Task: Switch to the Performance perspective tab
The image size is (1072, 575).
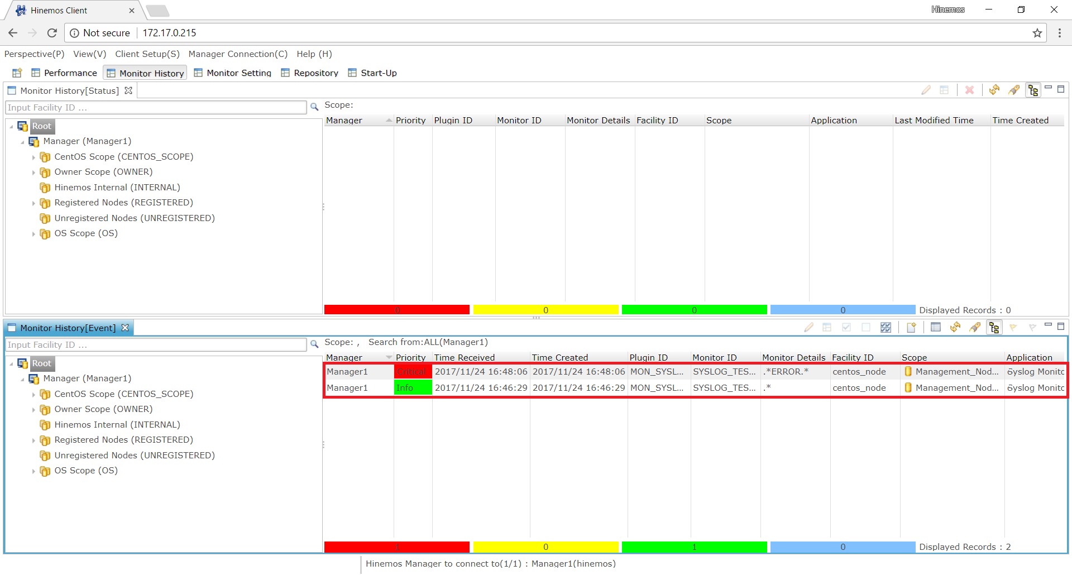Action: tap(64, 73)
